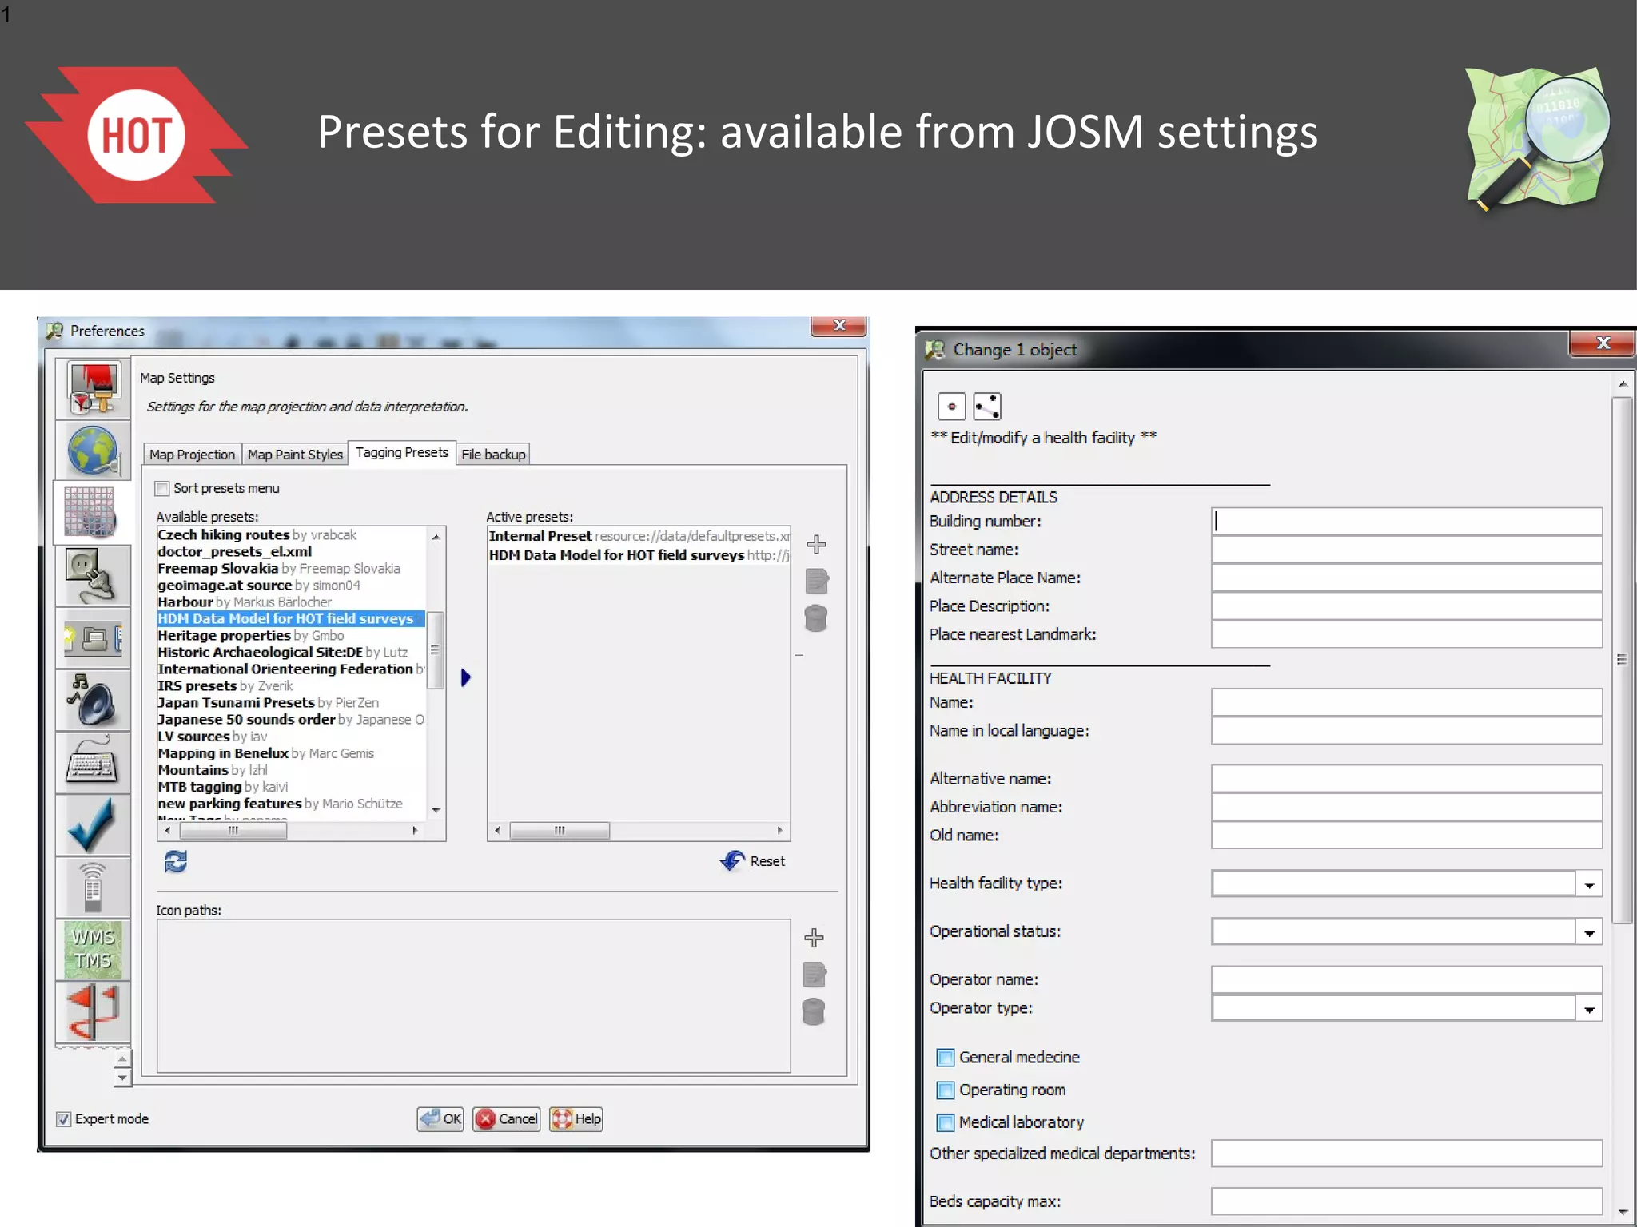Open the Plugins plug icon in sidebar
1637x1227 pixels.
point(94,576)
